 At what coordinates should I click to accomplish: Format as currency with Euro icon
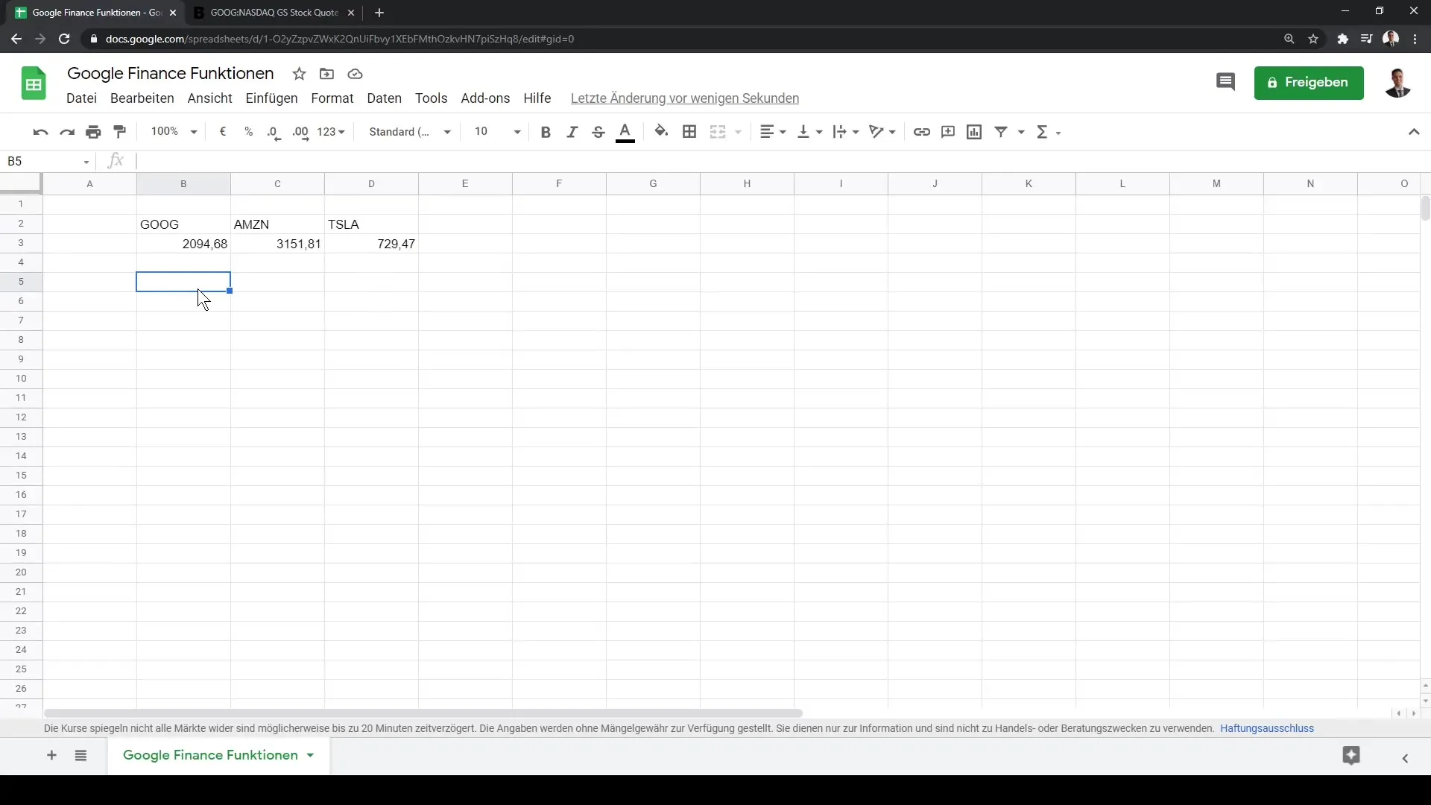(x=222, y=132)
